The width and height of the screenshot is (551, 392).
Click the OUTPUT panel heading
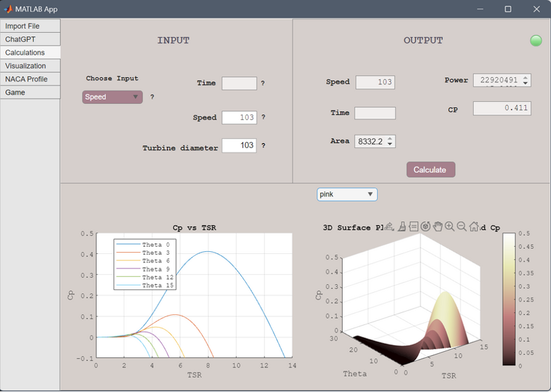(423, 40)
